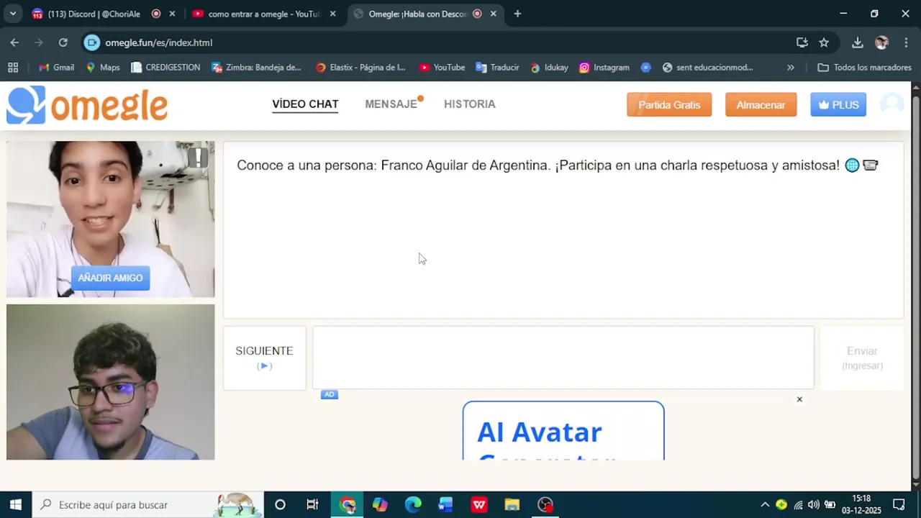This screenshot has width=921, height=518.
Task: Show hidden system tray icons
Action: (x=765, y=504)
